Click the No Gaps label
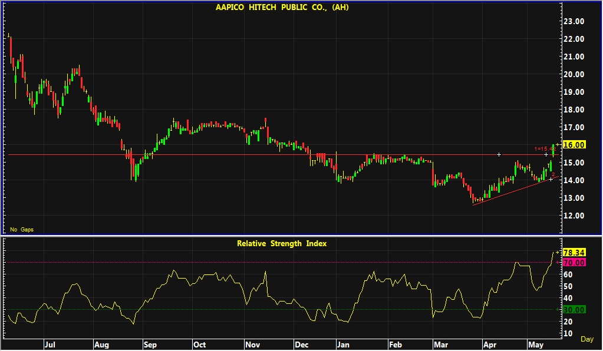The height and width of the screenshot is (351, 603). pyautogui.click(x=22, y=229)
